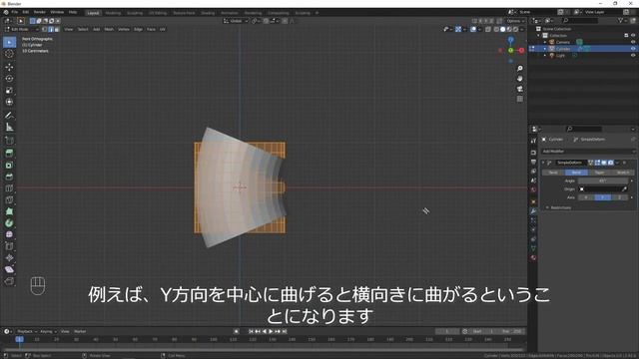Select the Scale tool
639x359 pixels.
[x=9, y=91]
